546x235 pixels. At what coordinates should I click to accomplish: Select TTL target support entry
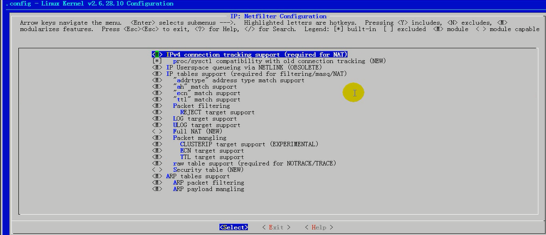(x=212, y=157)
